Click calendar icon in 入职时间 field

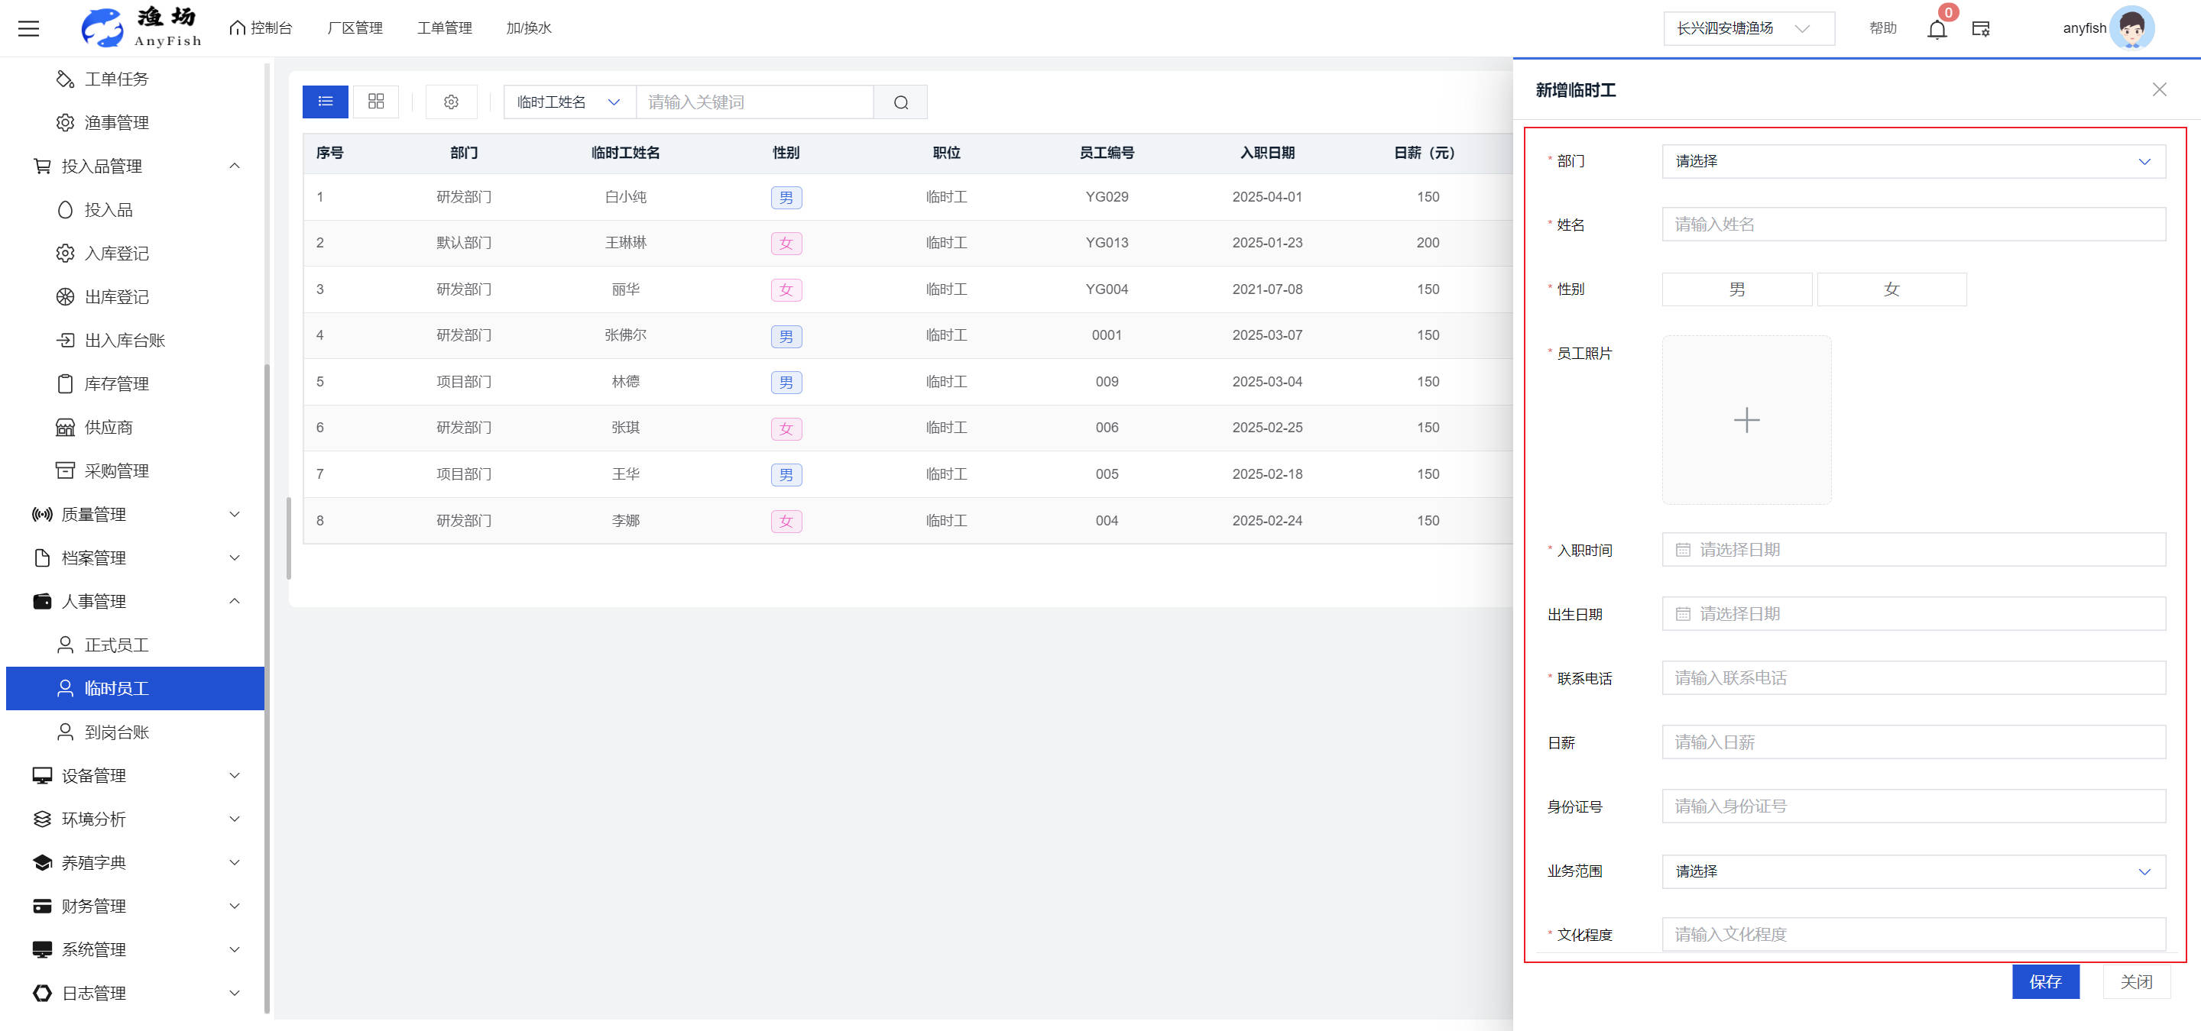pos(1682,551)
